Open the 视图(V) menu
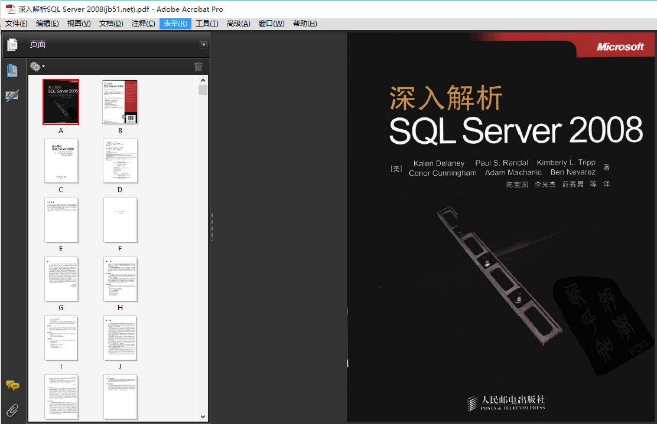 tap(79, 24)
